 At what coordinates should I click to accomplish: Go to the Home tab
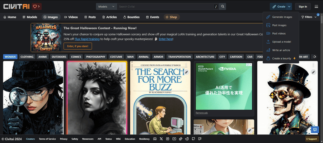click(10, 17)
